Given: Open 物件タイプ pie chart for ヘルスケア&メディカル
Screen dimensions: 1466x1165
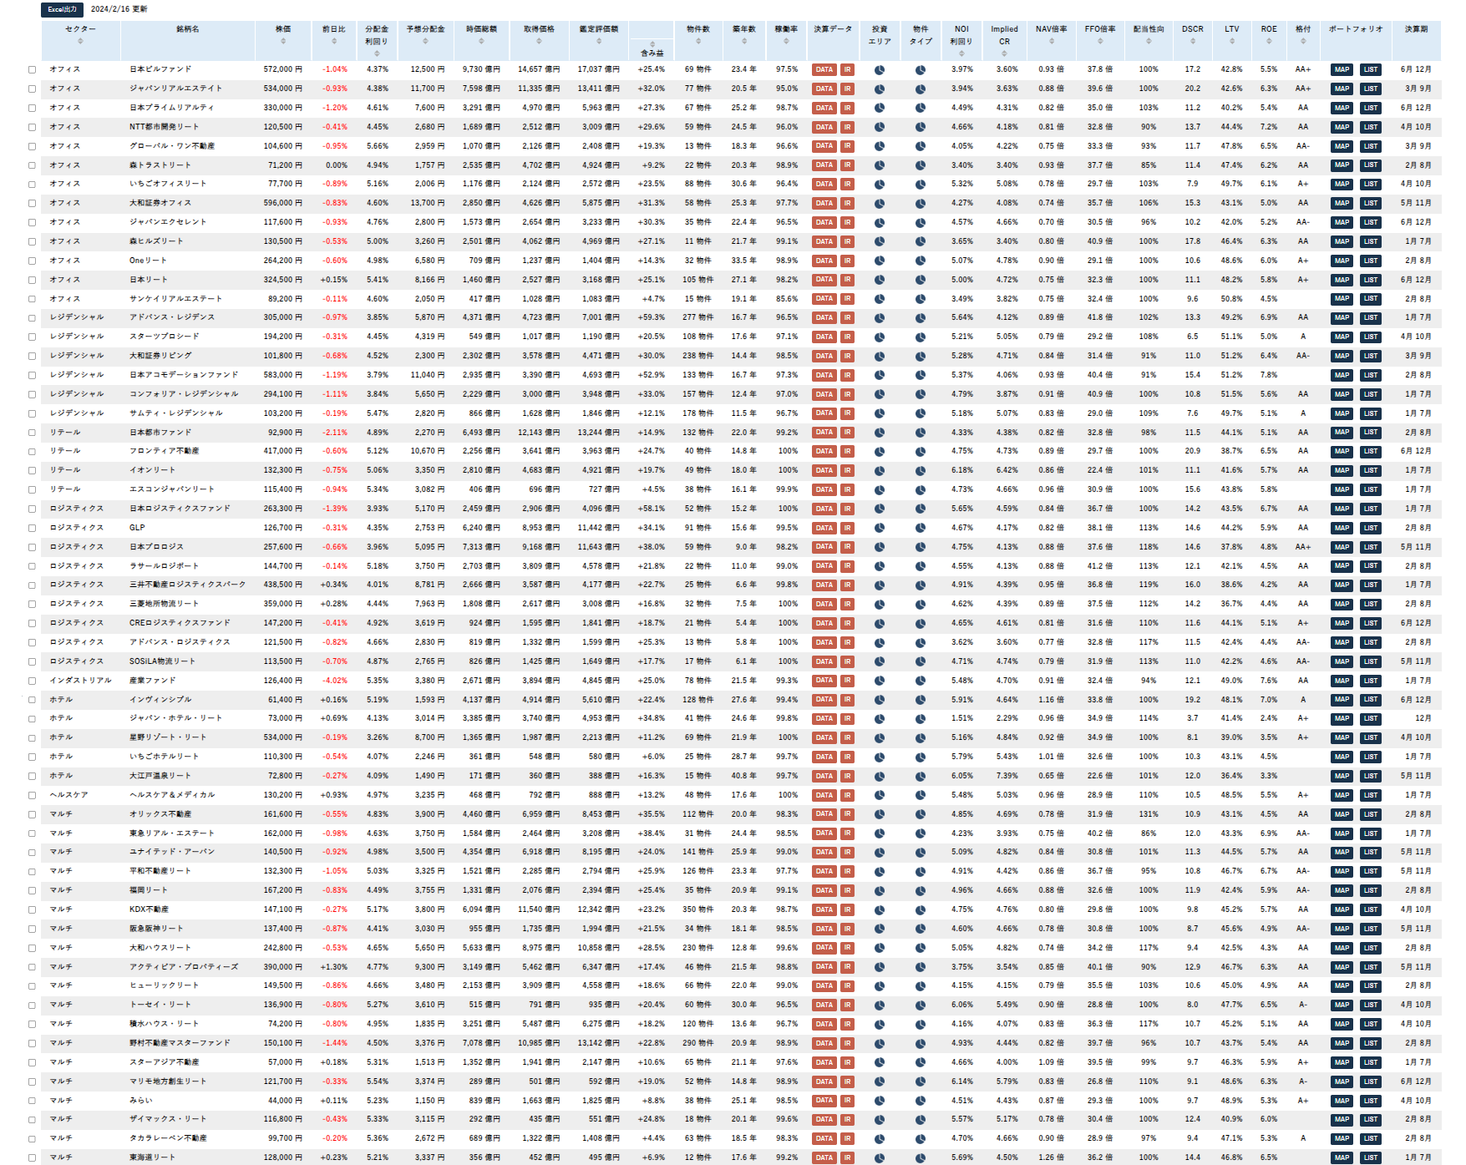Looking at the screenshot, I should pyautogui.click(x=921, y=795).
